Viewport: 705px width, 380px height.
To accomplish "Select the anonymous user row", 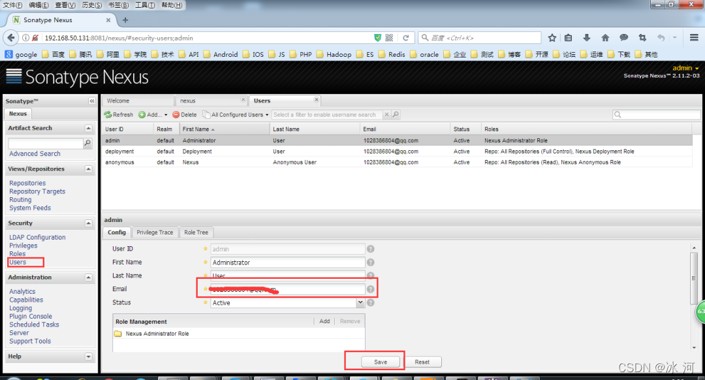I will [x=397, y=163].
